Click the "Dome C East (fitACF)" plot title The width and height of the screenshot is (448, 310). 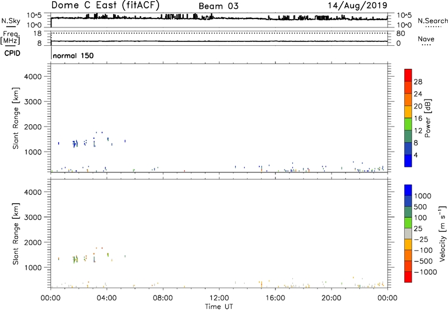click(x=105, y=5)
